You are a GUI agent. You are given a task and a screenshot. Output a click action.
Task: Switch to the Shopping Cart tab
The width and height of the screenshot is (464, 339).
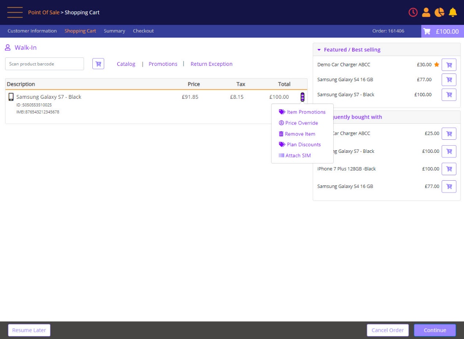click(x=80, y=31)
